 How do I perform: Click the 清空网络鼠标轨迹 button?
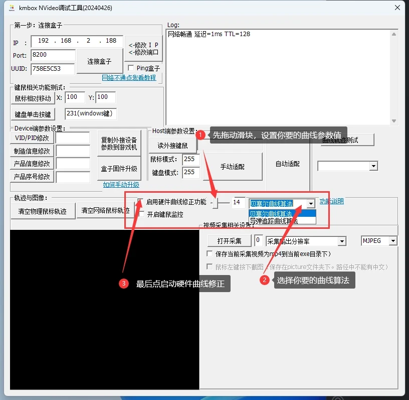click(x=105, y=211)
